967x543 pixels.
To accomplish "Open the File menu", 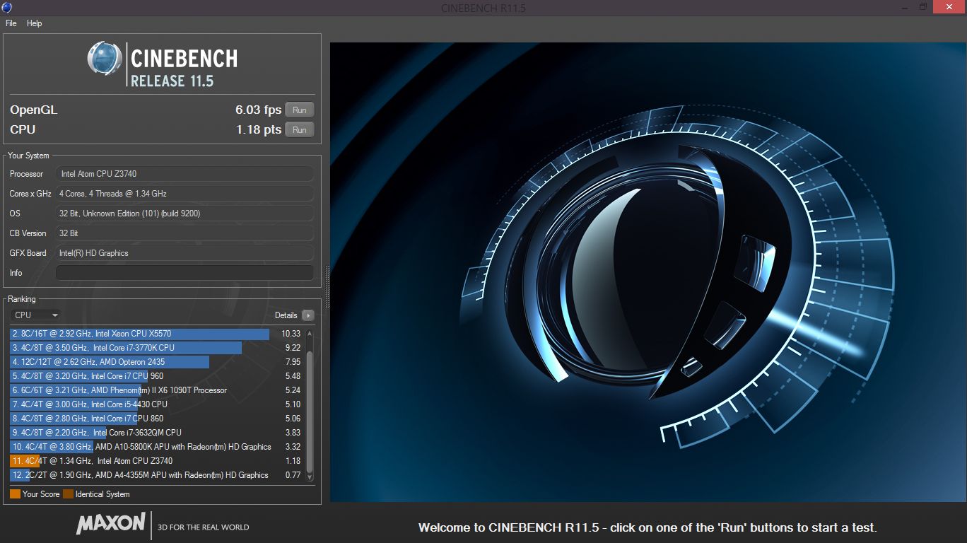I will click(11, 23).
